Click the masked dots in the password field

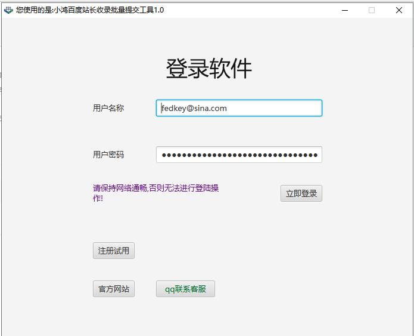238,155
